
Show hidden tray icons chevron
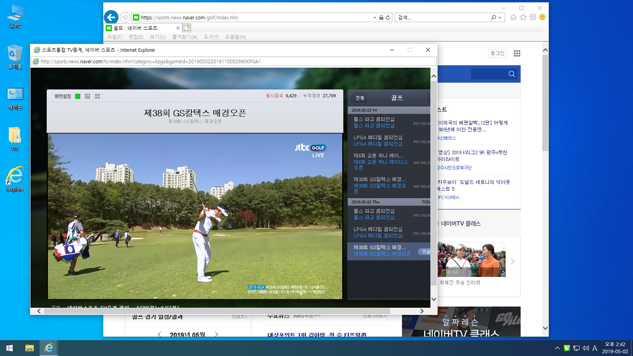[x=557, y=348]
